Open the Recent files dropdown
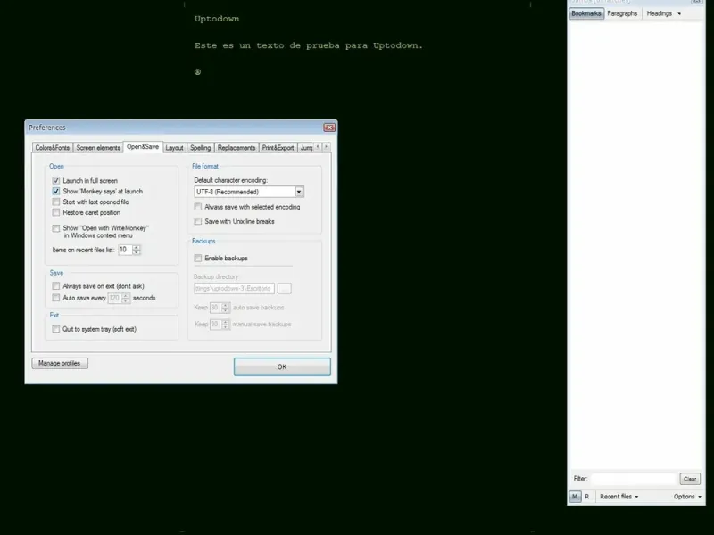The image size is (714, 535). 619,497
